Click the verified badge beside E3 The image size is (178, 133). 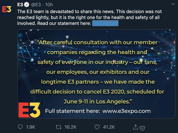pos(27,5)
